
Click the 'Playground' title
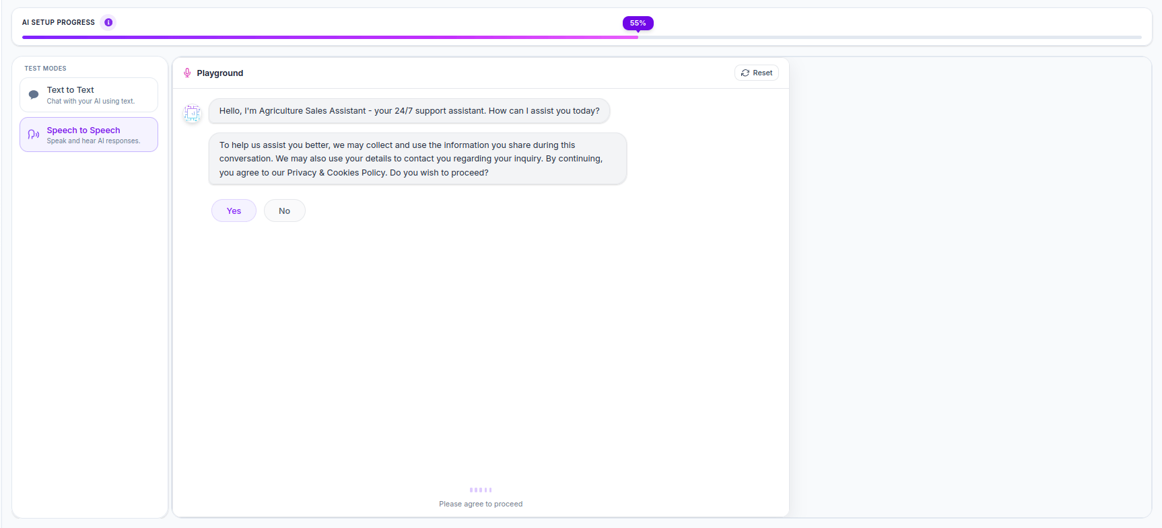tap(220, 73)
